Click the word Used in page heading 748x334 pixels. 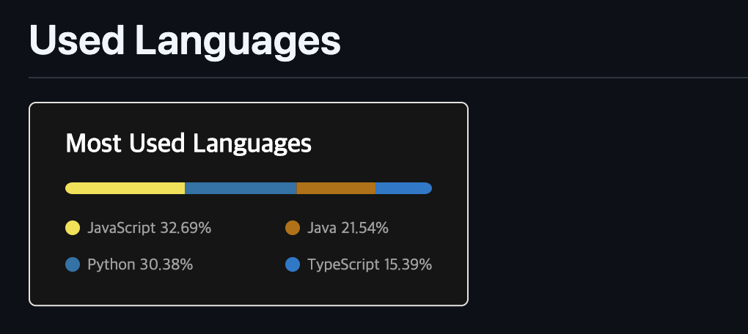click(77, 40)
